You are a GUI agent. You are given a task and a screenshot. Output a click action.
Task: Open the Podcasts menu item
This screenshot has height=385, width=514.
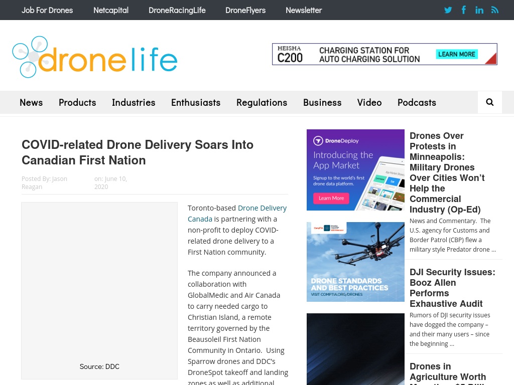pyautogui.click(x=417, y=102)
